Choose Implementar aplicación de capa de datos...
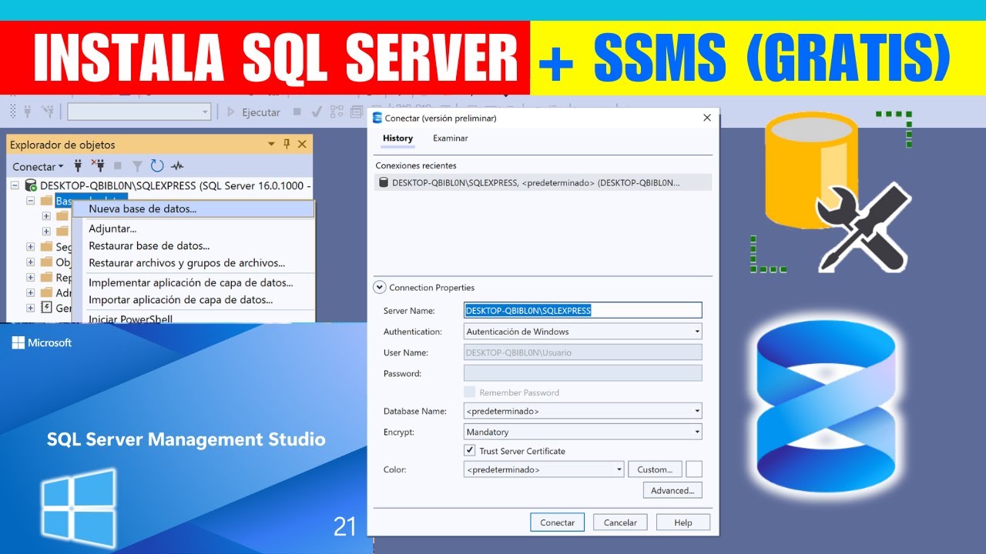This screenshot has height=554, width=986. point(193,282)
